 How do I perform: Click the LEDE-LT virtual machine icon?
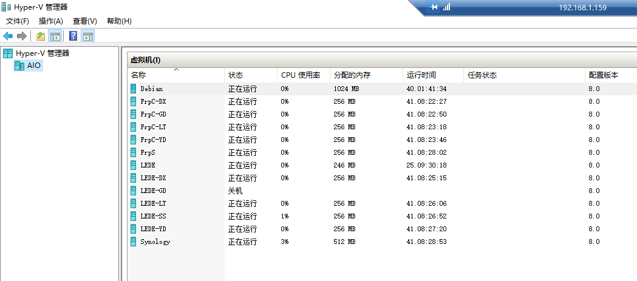pos(133,203)
